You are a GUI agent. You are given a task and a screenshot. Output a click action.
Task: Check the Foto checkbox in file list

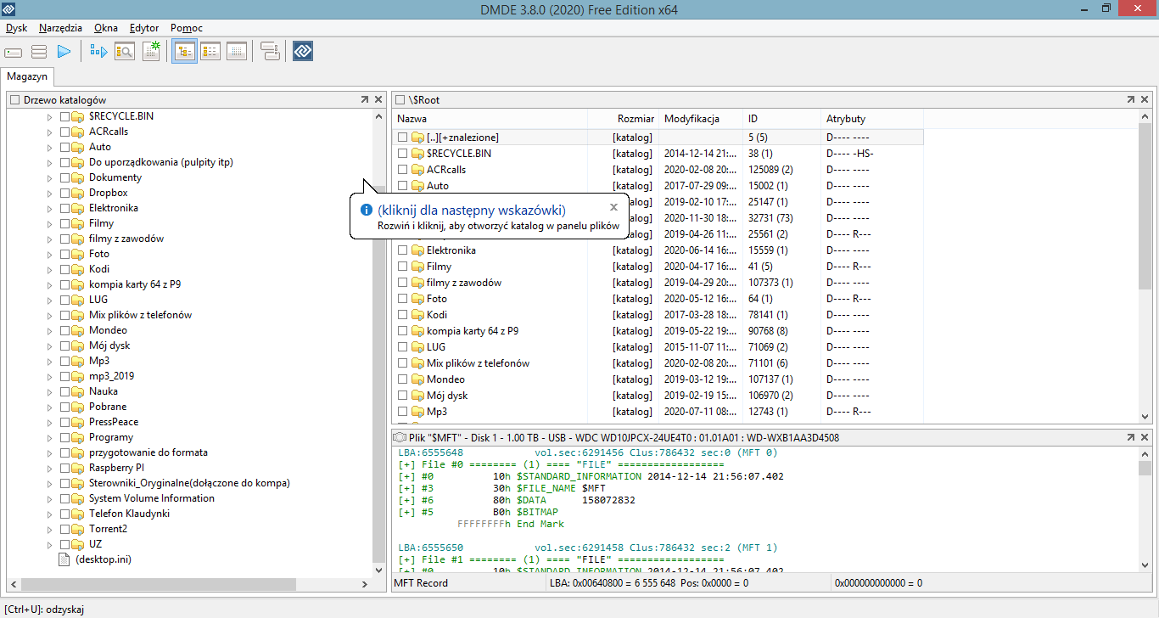pos(403,299)
